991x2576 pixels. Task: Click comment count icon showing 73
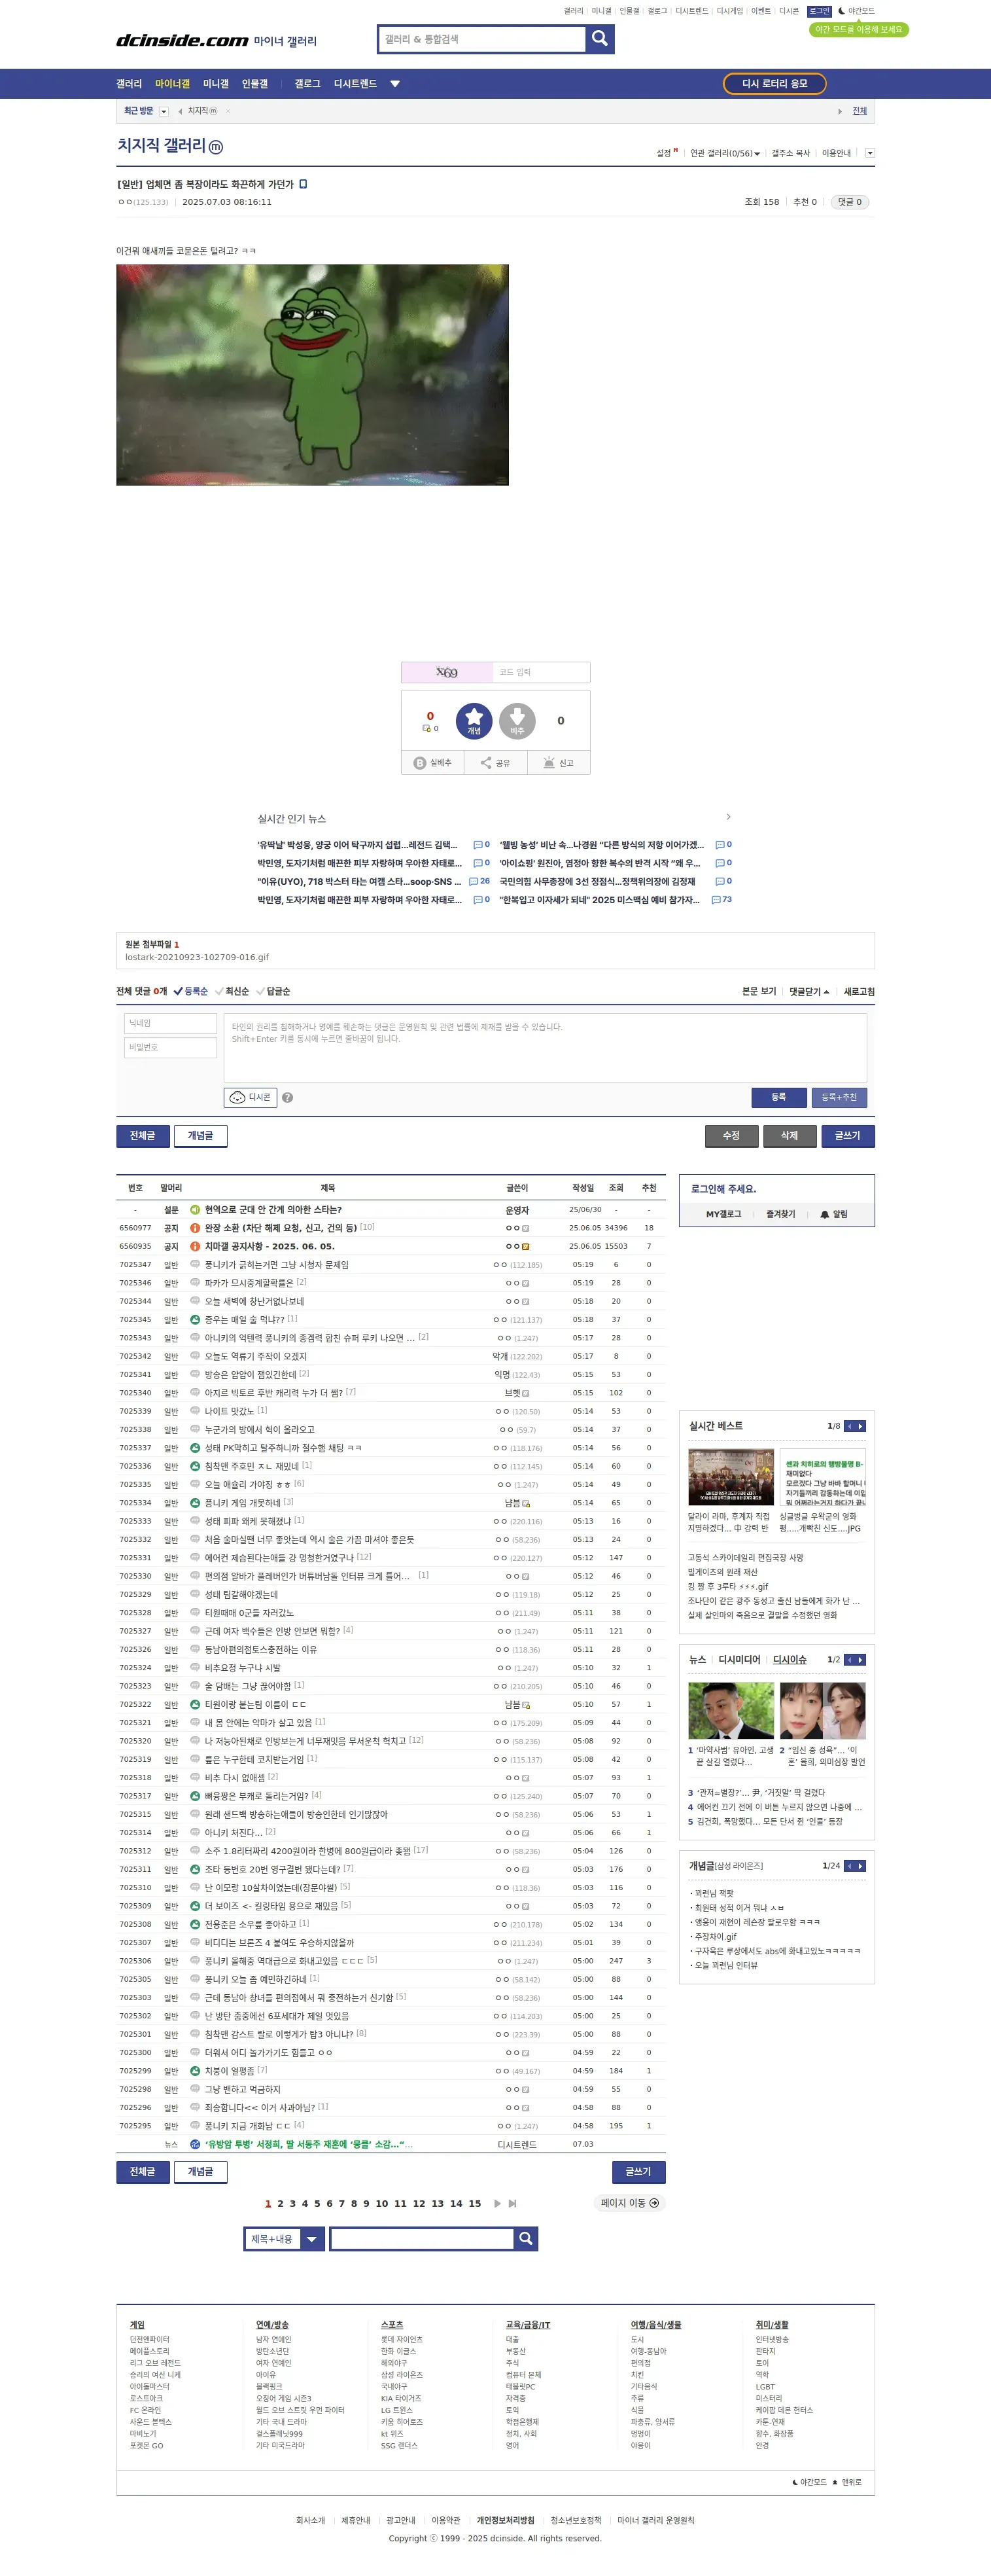[x=722, y=899]
